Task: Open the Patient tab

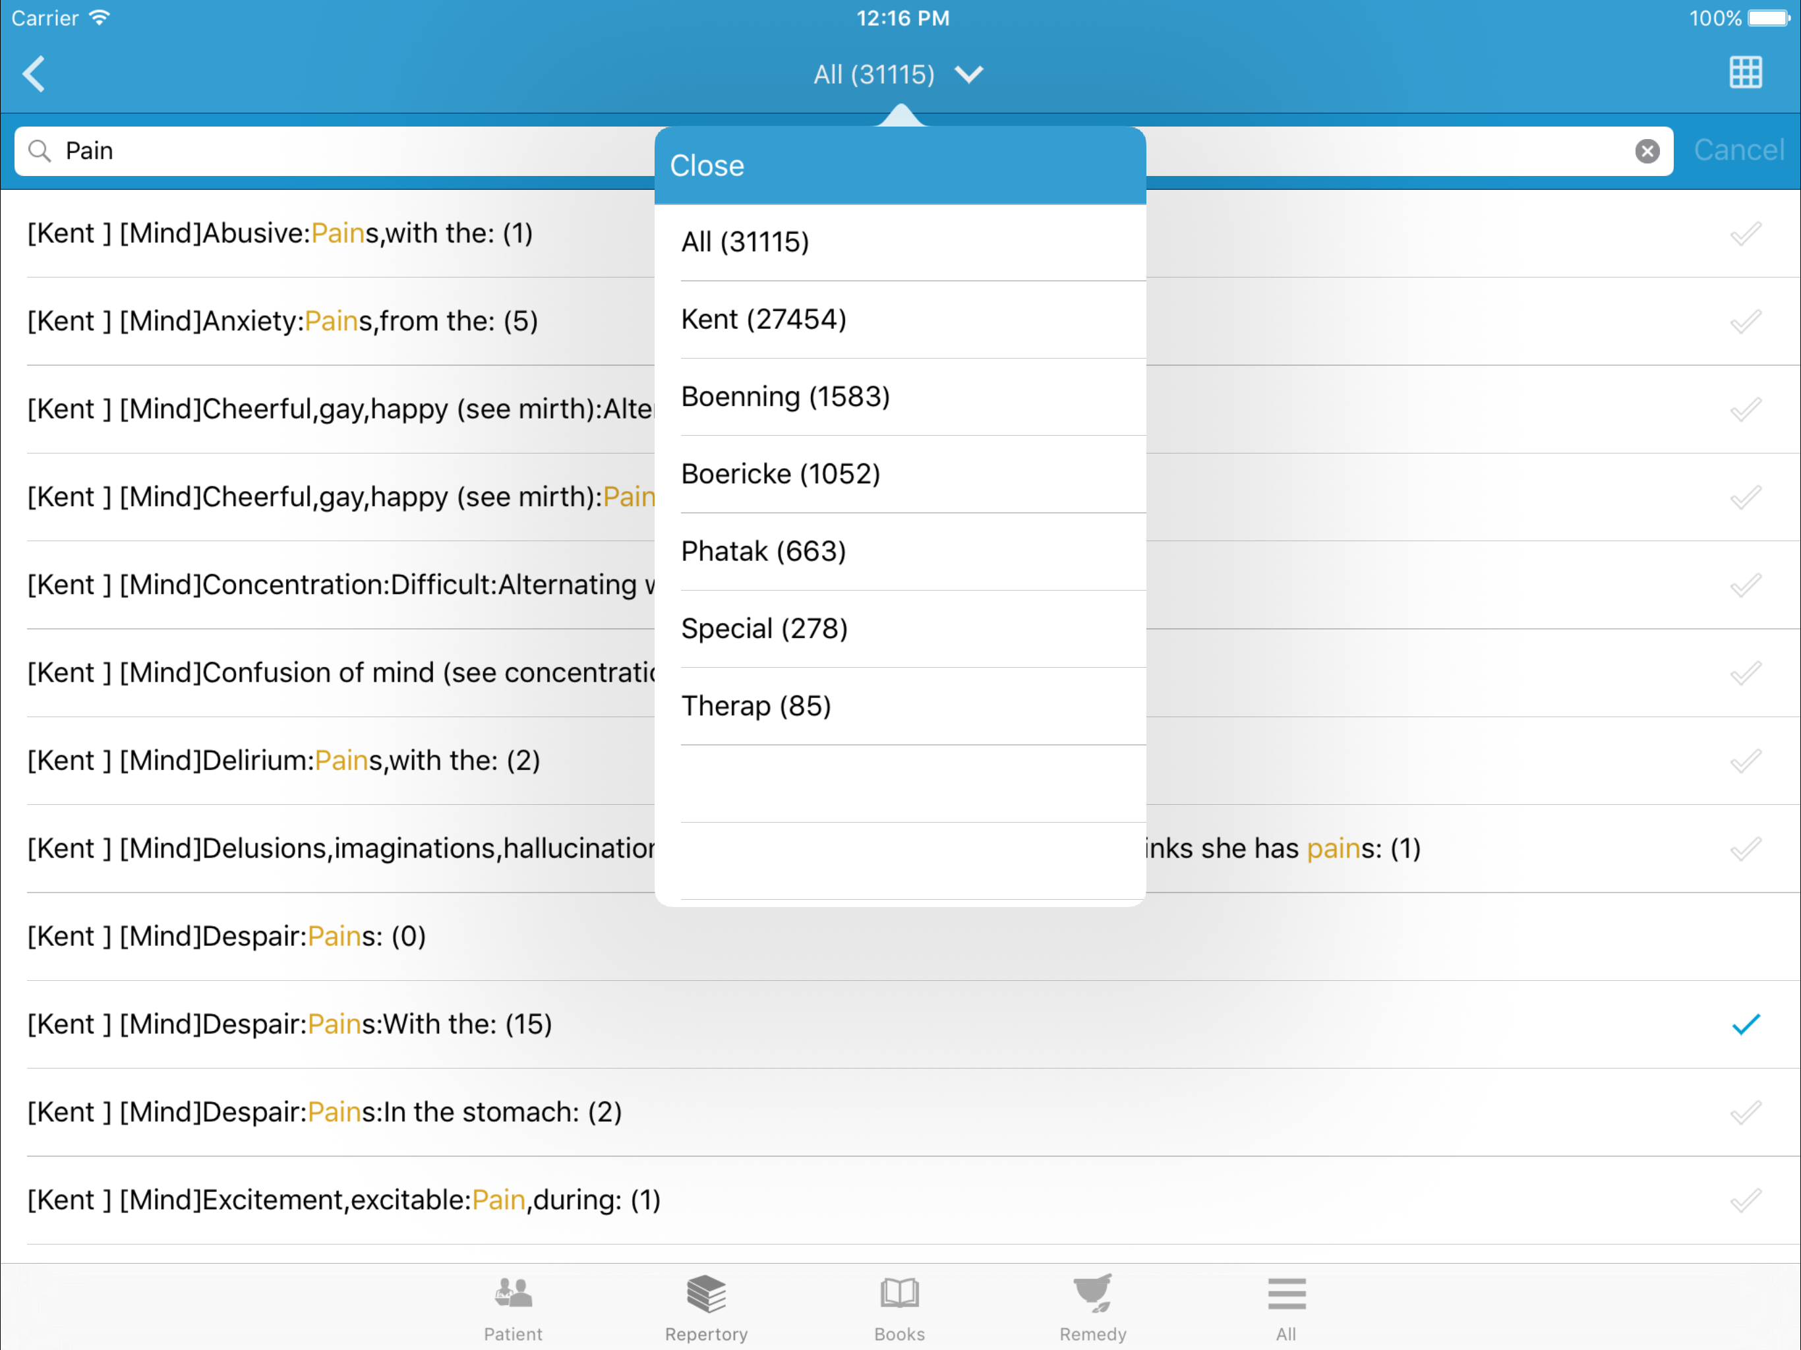Action: (513, 1308)
